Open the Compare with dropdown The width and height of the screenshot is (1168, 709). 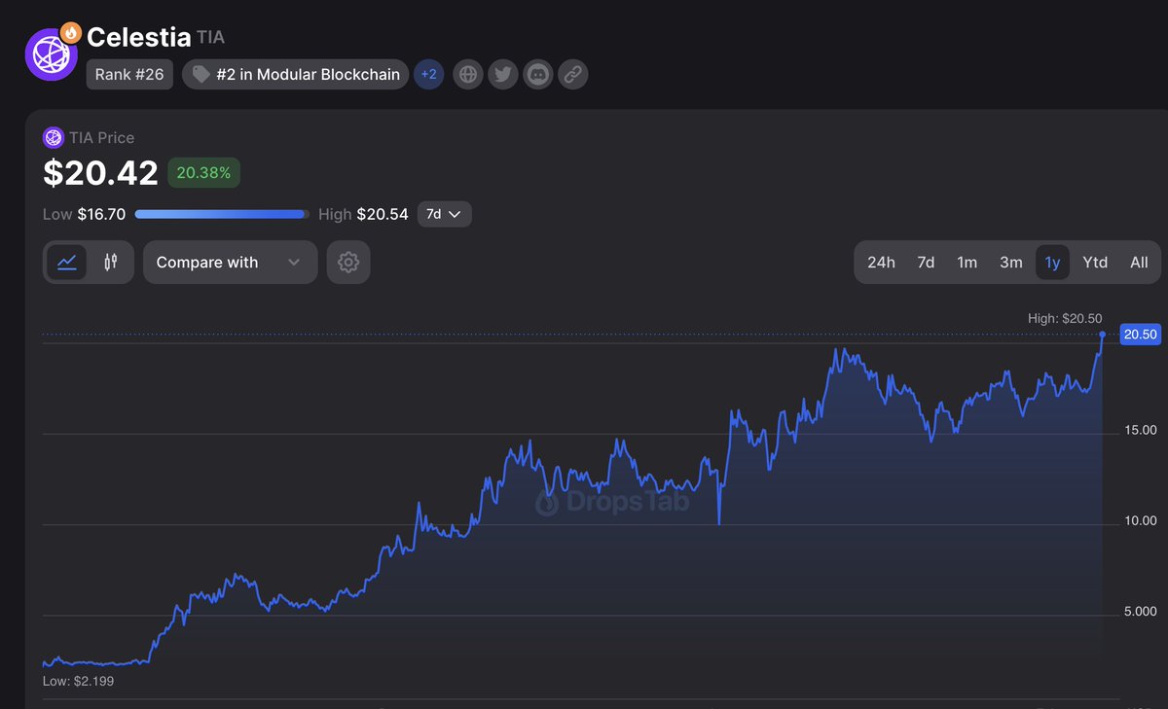tap(230, 263)
